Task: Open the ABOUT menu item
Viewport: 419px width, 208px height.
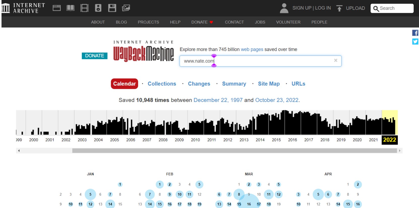Action: point(98,22)
